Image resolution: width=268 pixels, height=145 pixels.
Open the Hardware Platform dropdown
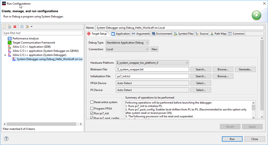click(152, 63)
